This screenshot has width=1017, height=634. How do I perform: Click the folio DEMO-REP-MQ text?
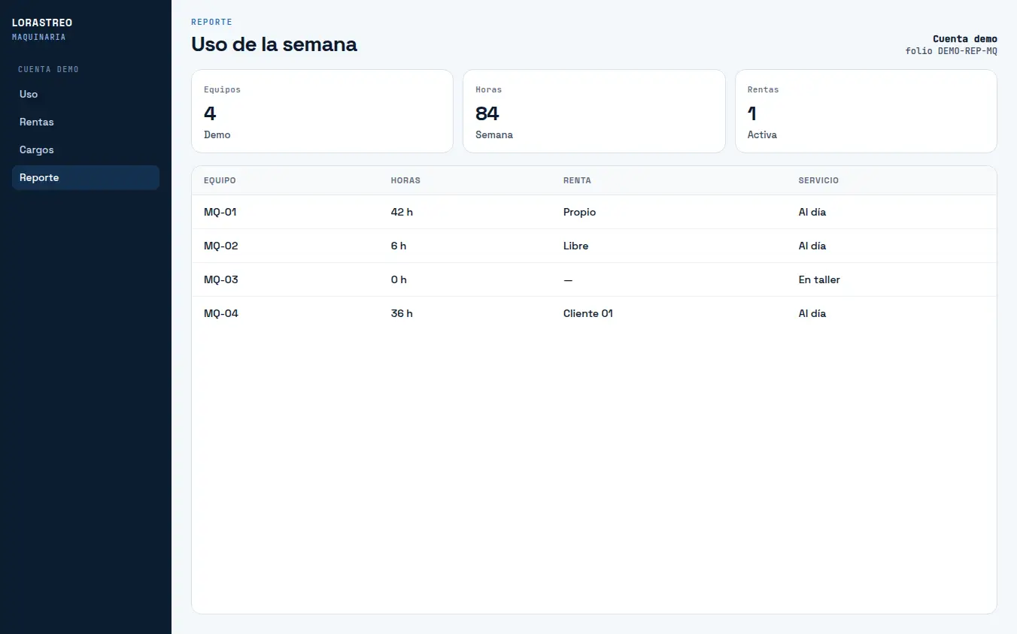coord(952,51)
